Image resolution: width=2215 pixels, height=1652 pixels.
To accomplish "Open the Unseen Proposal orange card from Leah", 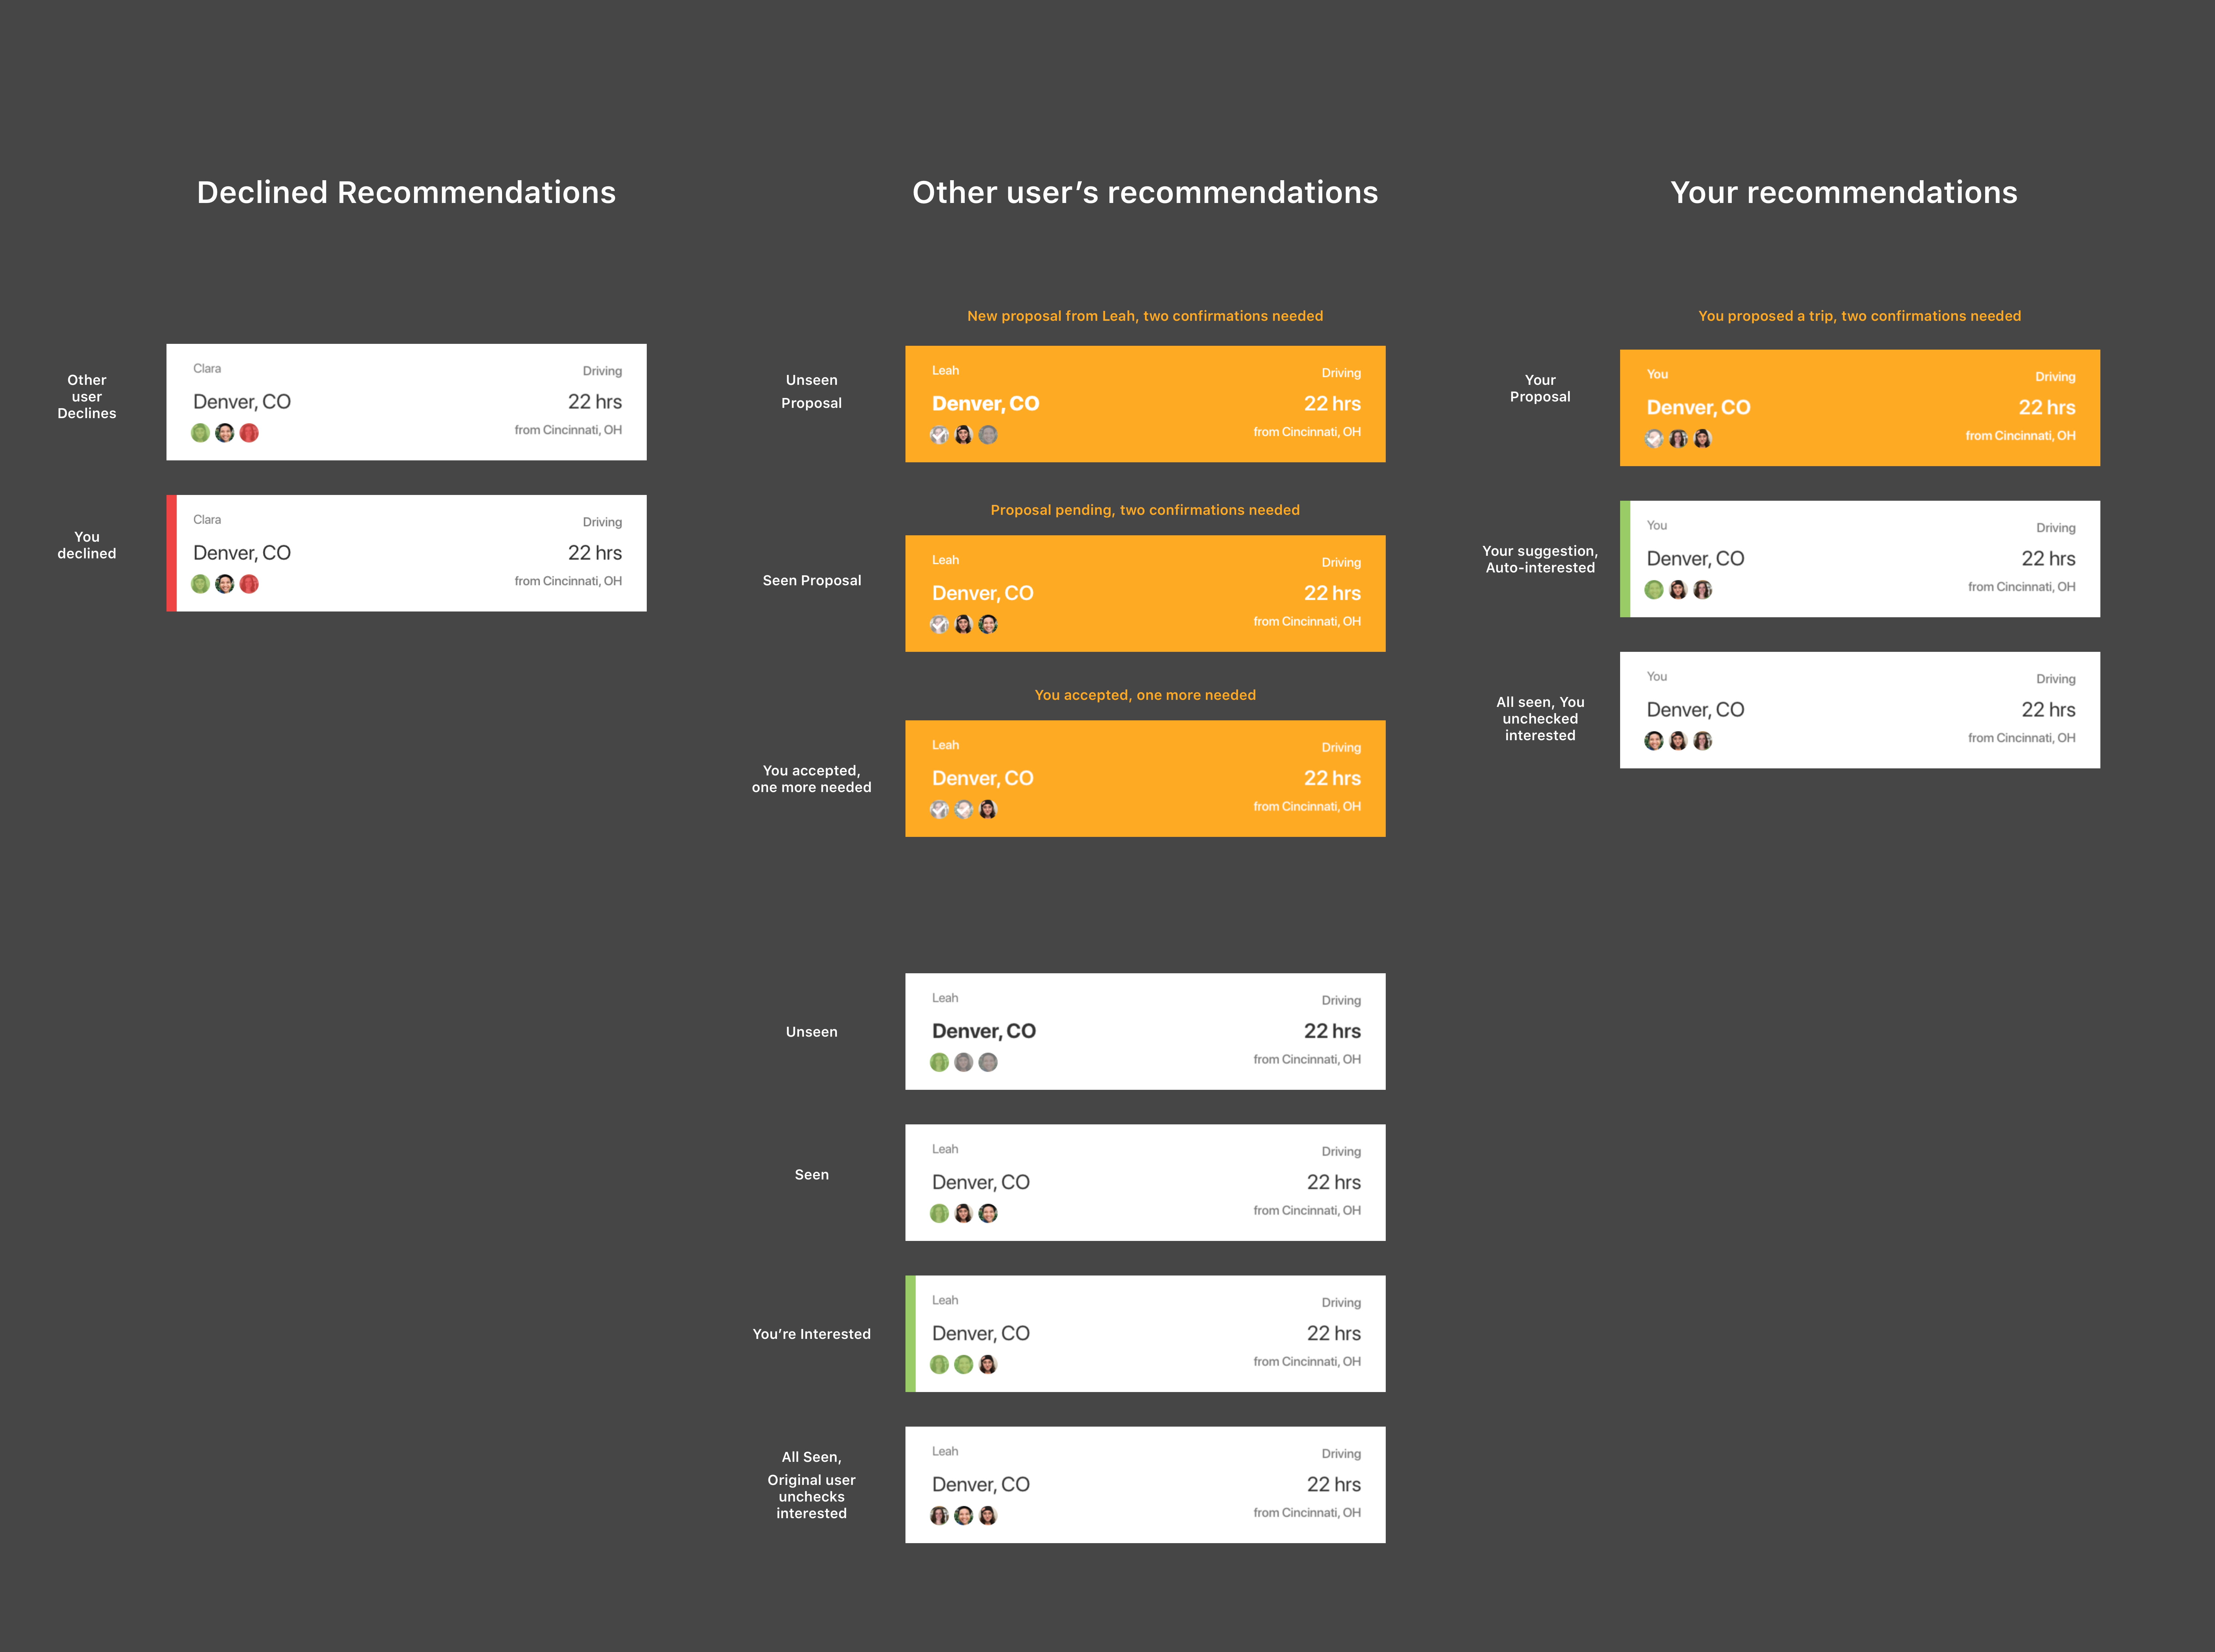I will pos(1145,404).
